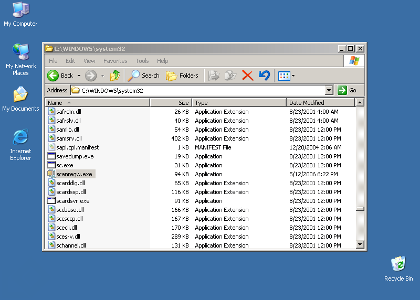Open the Back history dropdown arrow
Screen dimensions: 420x300
point(79,76)
